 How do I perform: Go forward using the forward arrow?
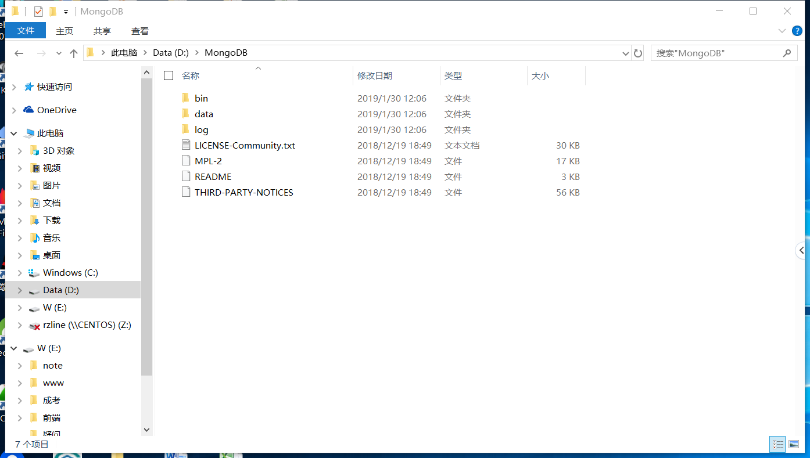click(x=41, y=53)
